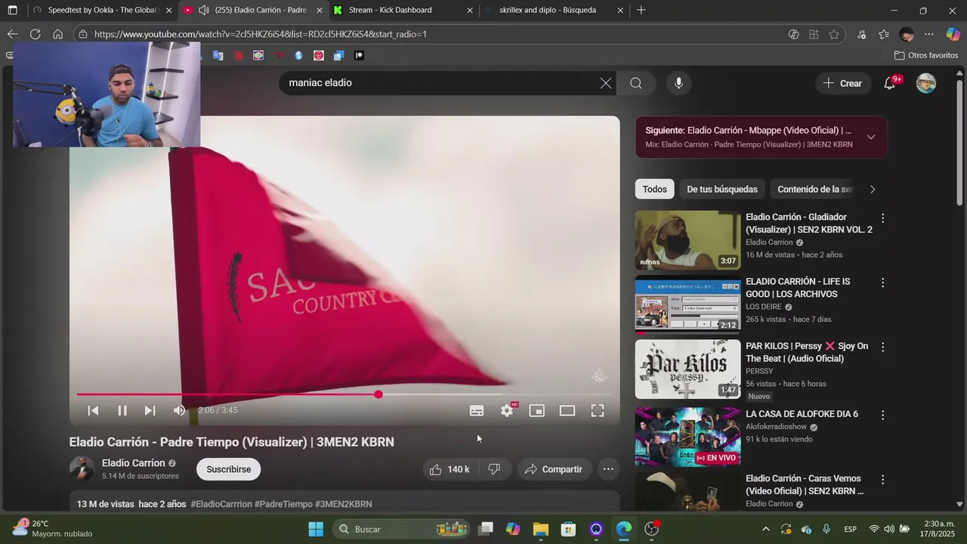
Task: Open Edge settings and more menu
Action: [929, 34]
